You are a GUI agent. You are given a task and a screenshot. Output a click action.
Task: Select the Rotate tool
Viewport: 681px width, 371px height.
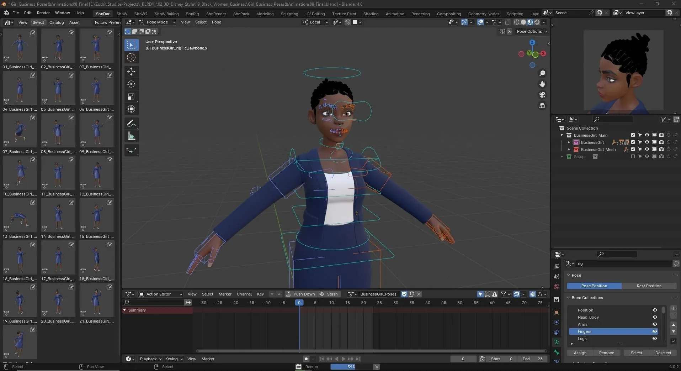tap(131, 84)
